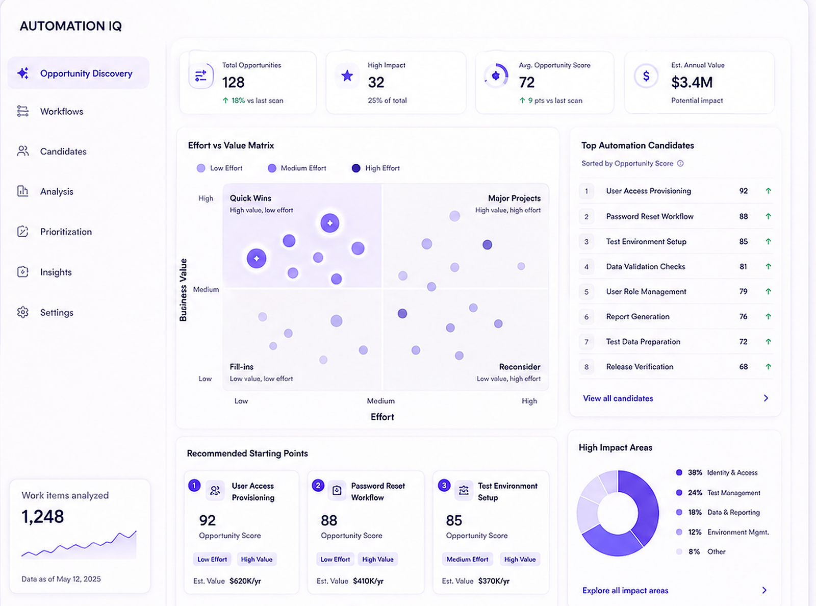Click Data & Reporting legend swatch

[x=679, y=512]
